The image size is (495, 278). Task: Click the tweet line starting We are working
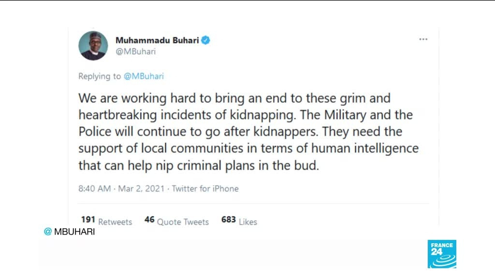(x=234, y=98)
